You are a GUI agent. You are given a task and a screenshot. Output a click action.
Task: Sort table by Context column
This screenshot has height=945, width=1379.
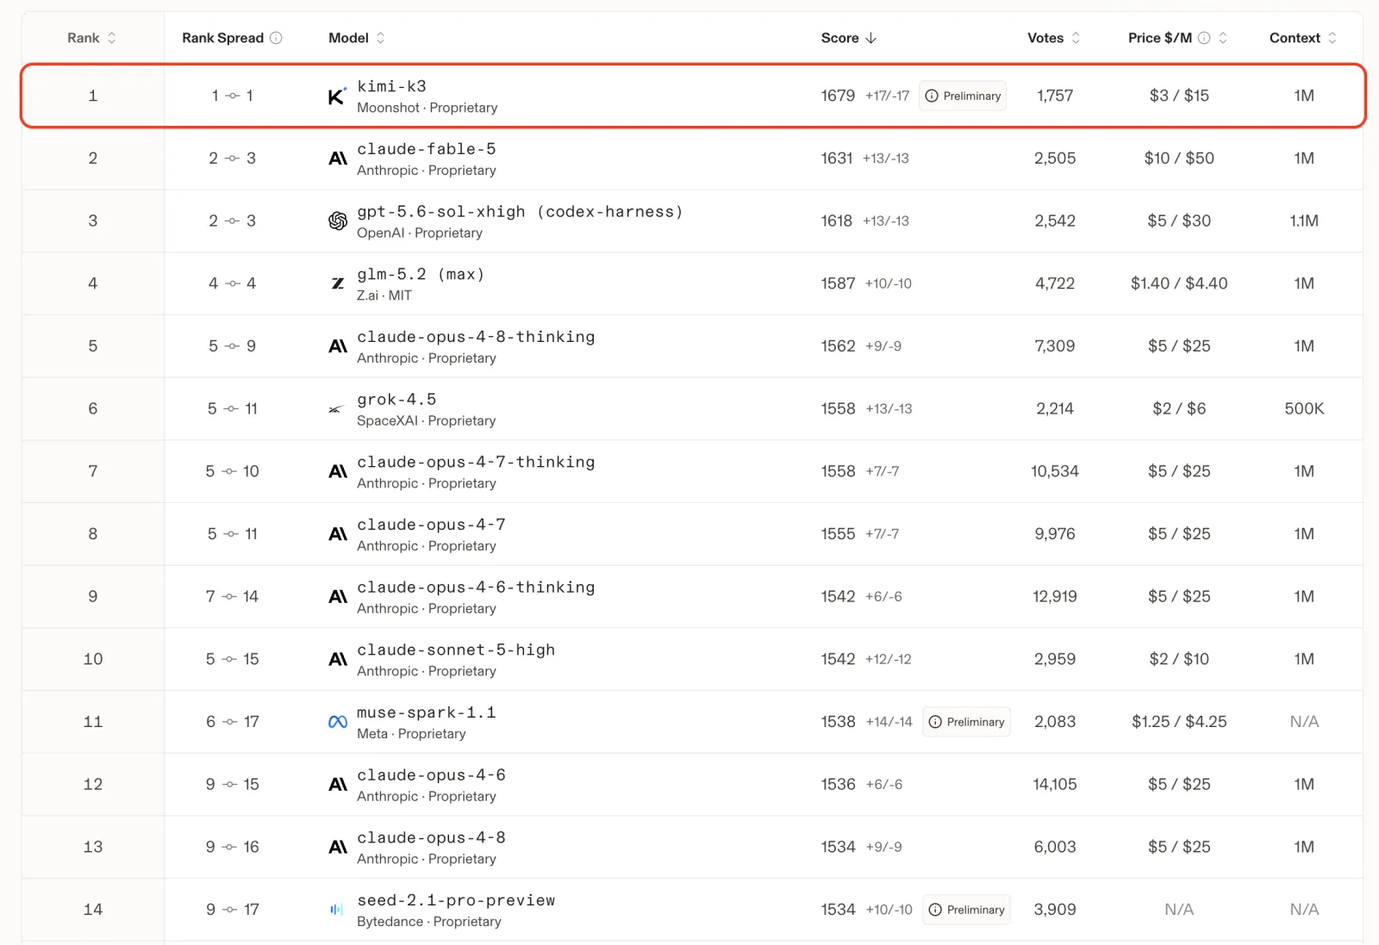click(1303, 38)
